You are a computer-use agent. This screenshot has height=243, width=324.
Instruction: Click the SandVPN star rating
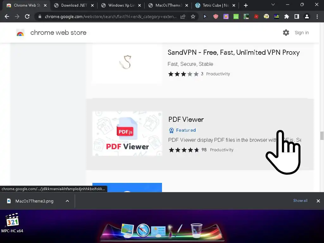point(183,74)
